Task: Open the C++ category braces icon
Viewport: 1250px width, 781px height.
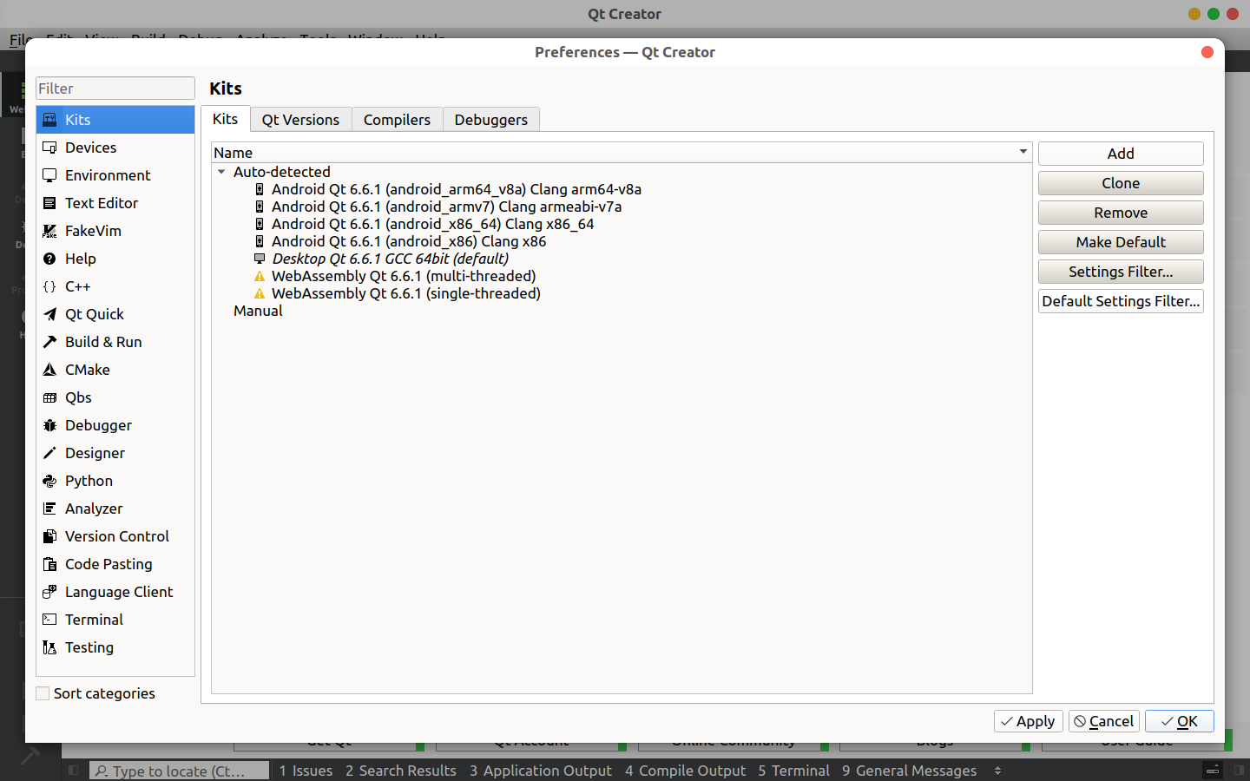Action: [49, 286]
